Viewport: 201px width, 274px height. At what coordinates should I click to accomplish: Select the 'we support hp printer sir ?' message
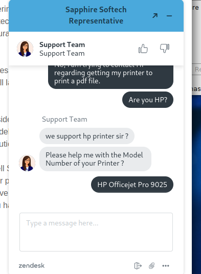coord(87,136)
